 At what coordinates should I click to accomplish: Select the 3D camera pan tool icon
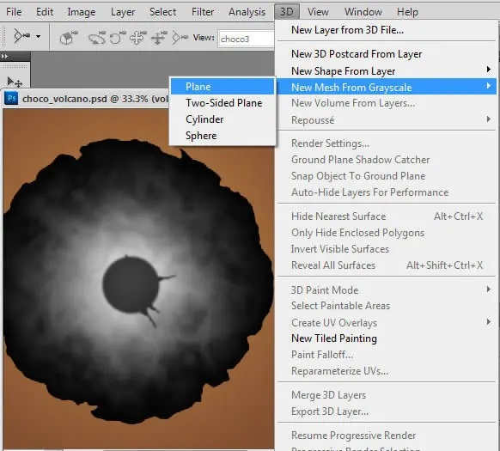tap(137, 38)
